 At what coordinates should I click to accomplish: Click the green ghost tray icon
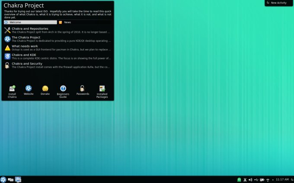239,180
